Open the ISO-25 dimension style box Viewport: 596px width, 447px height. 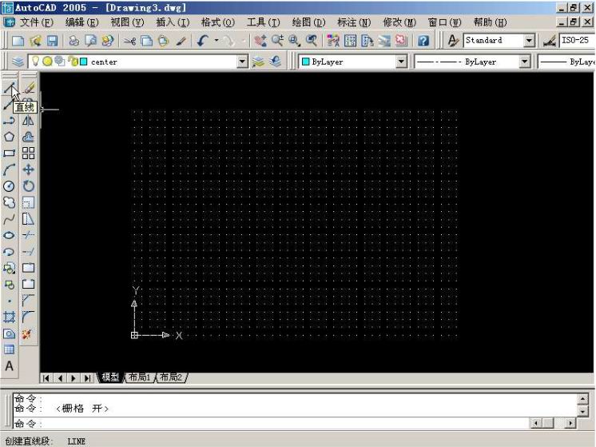click(576, 40)
